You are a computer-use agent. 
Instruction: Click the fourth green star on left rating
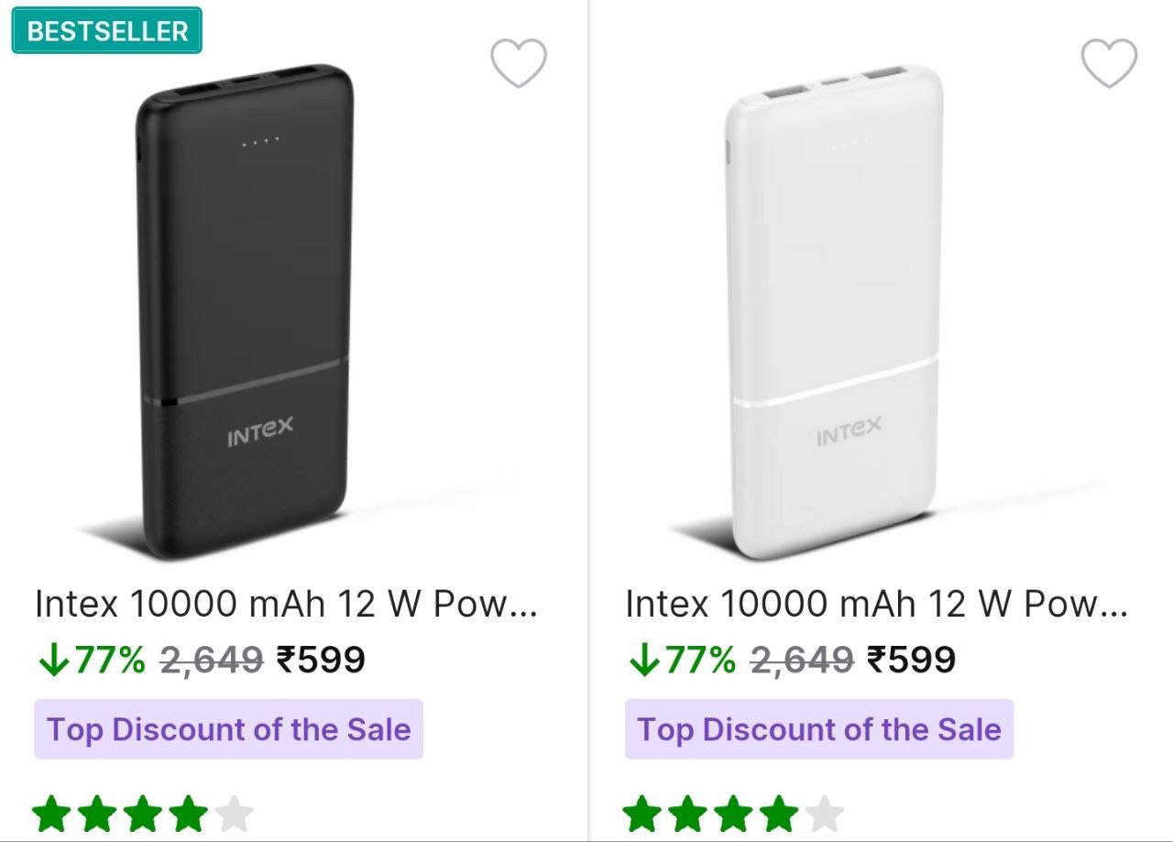point(189,812)
